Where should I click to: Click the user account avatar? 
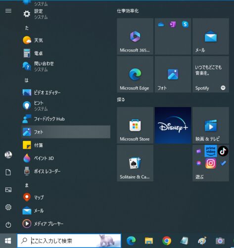(8, 155)
